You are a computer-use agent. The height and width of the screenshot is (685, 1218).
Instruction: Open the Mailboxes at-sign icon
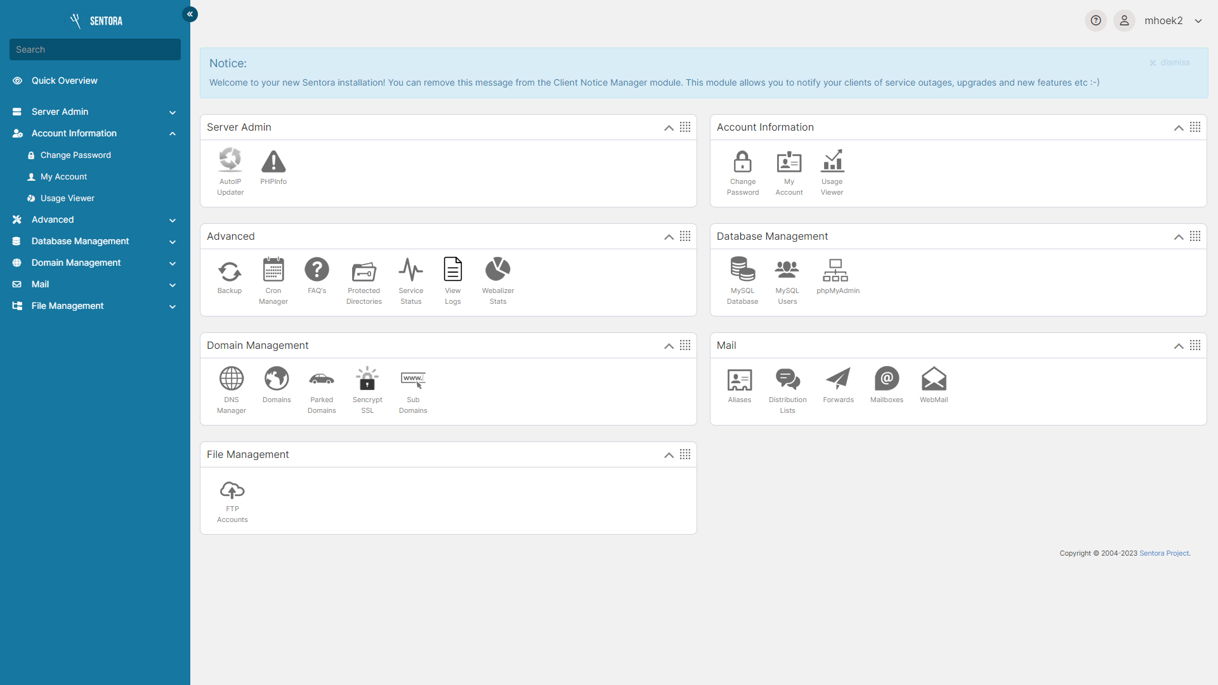coord(886,379)
